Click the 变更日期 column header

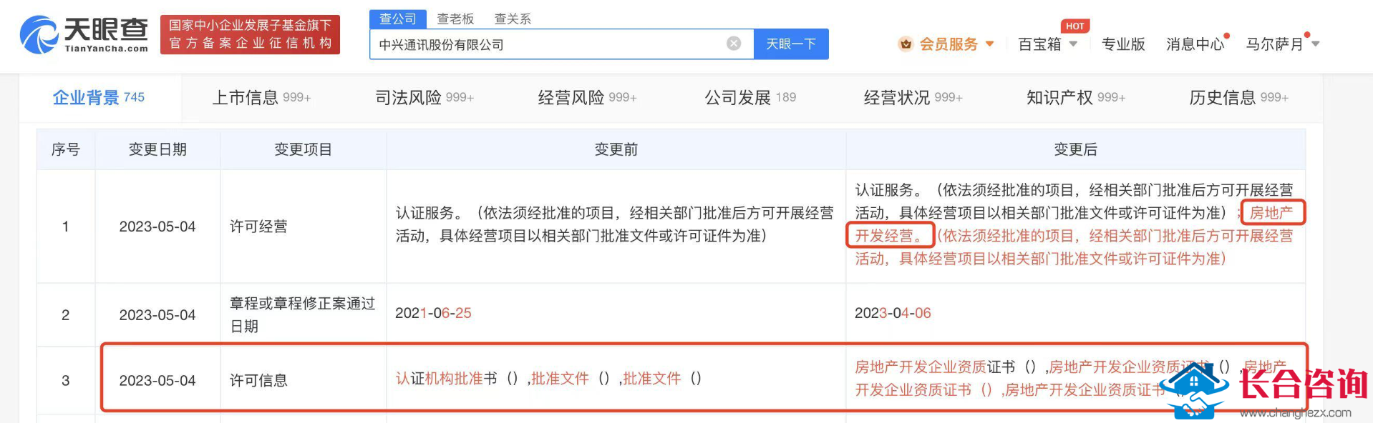tap(157, 149)
